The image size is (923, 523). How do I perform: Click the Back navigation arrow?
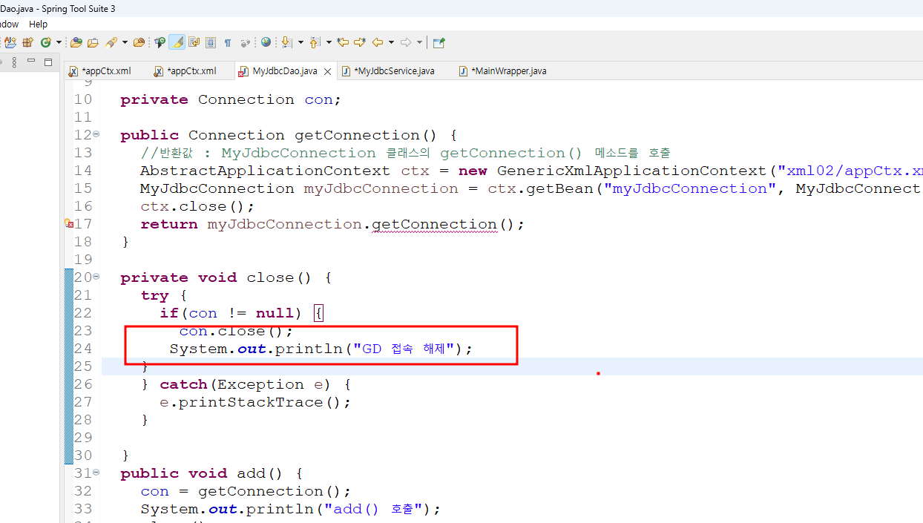point(377,42)
